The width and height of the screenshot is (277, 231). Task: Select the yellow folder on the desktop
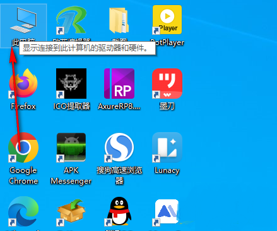click(x=119, y=20)
